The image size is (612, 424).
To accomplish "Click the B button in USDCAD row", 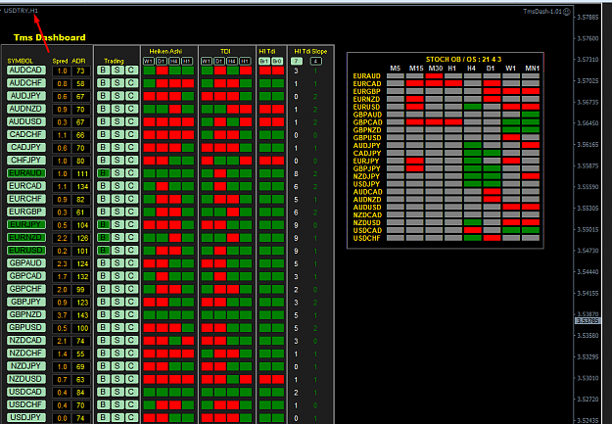I will click(103, 393).
